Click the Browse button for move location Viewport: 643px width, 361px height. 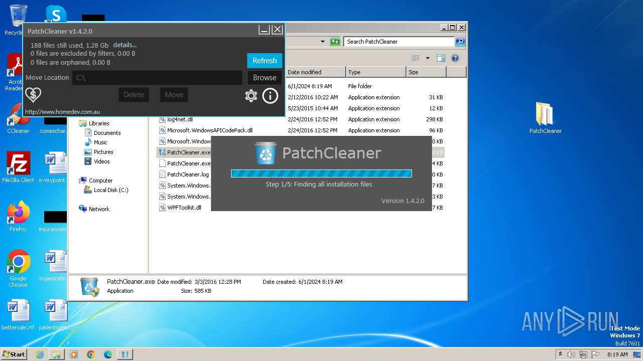click(265, 78)
